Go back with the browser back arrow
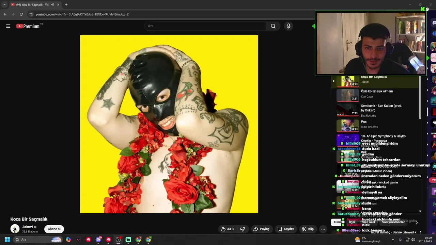 [5, 14]
